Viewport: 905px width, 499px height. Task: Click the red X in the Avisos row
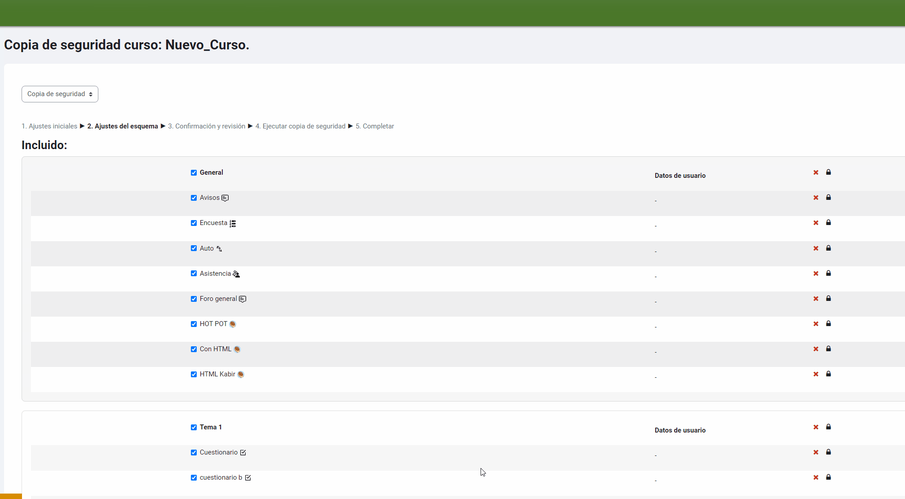(816, 198)
